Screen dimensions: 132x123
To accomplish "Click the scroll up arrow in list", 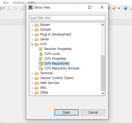I will pos(103,25).
